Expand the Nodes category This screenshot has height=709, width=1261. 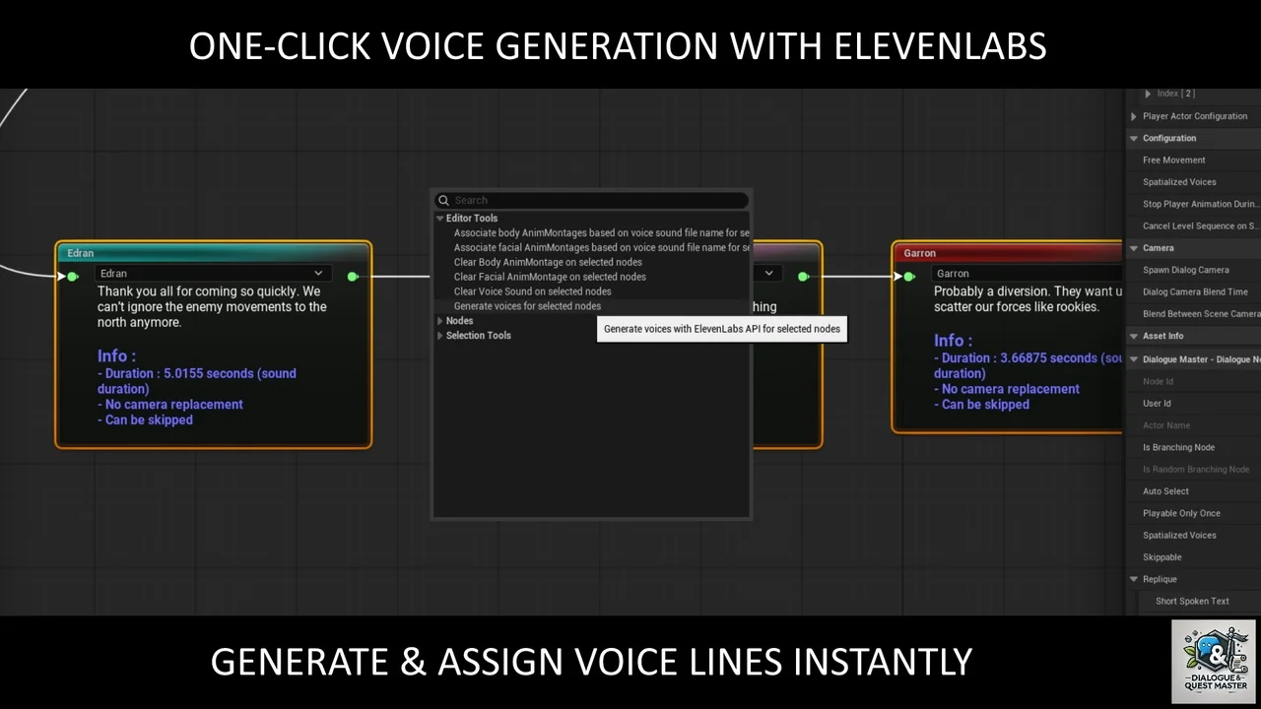pos(440,321)
